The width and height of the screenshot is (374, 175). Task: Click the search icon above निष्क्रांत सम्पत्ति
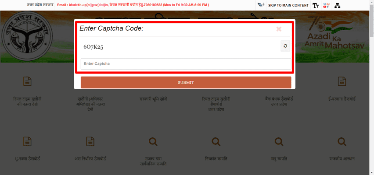(216, 142)
